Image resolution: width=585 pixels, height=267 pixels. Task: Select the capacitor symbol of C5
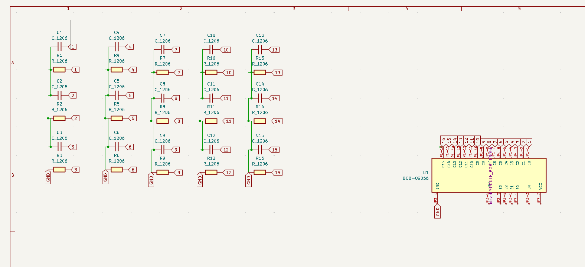(117, 95)
